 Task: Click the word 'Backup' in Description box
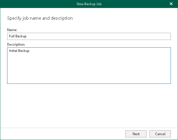pos(24,51)
